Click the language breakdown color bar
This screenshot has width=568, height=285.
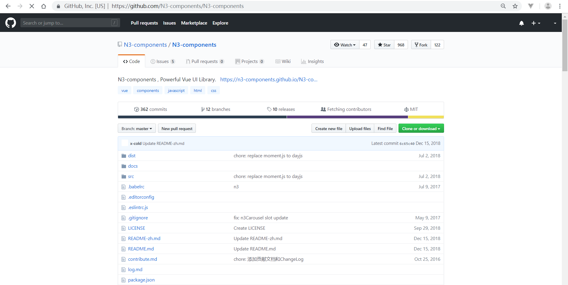click(x=281, y=117)
